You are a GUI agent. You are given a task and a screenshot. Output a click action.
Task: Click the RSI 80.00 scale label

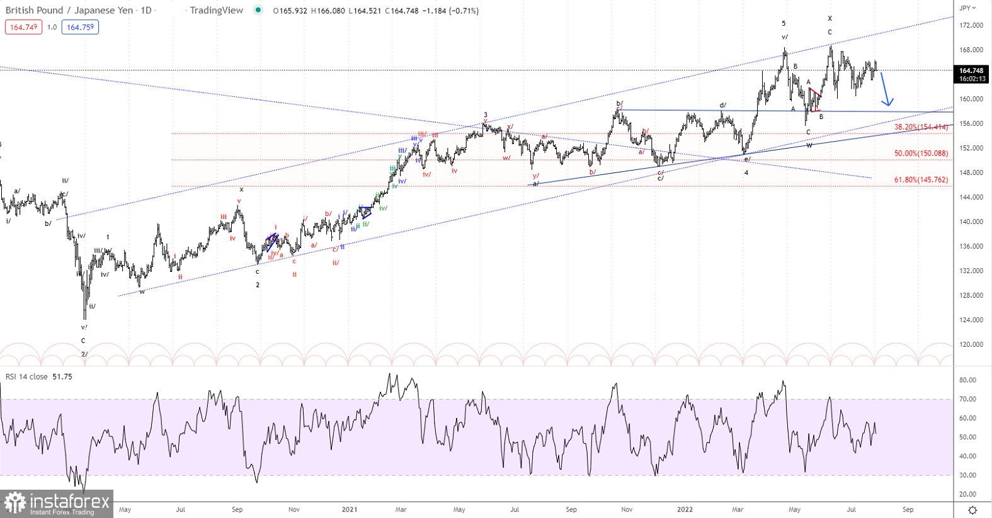pyautogui.click(x=967, y=380)
